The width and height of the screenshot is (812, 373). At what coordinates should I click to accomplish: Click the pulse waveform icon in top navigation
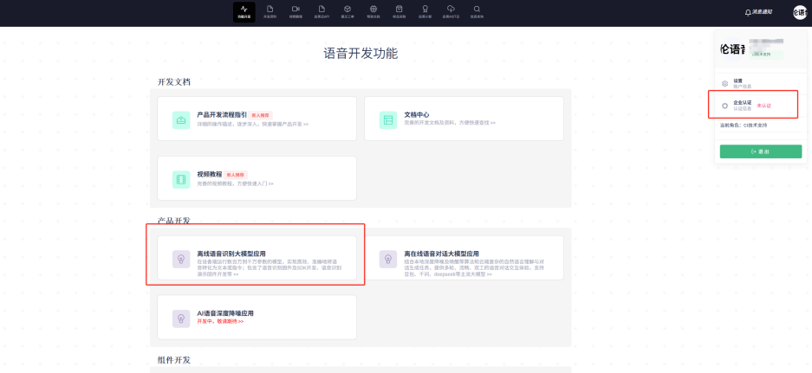tap(244, 10)
